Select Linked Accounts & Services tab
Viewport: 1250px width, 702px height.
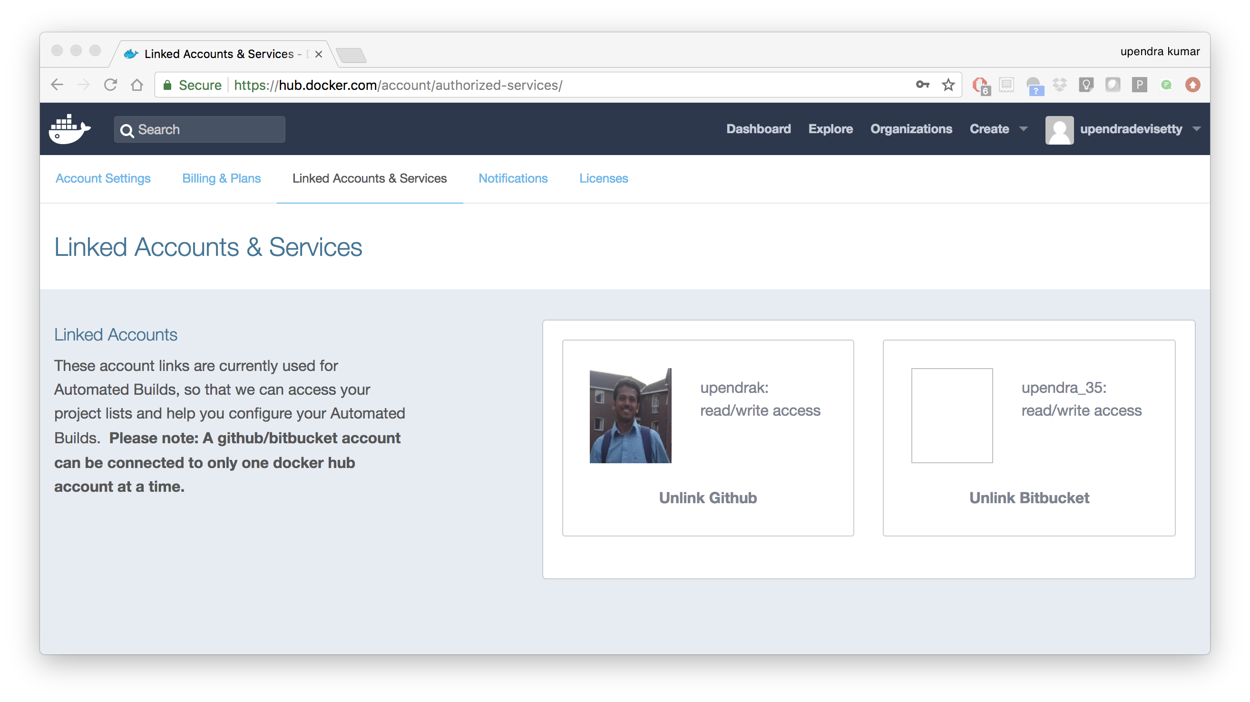click(369, 178)
